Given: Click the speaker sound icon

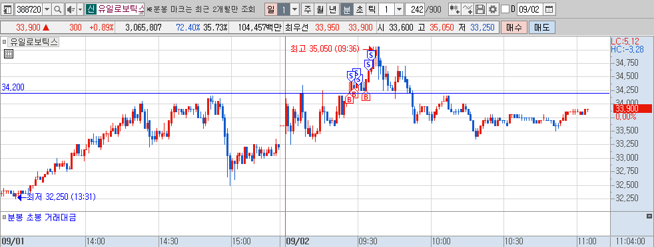Looking at the screenshot, I should click(71, 9).
